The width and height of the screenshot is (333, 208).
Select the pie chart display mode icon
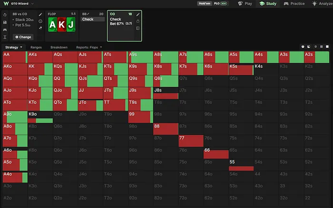point(303,47)
